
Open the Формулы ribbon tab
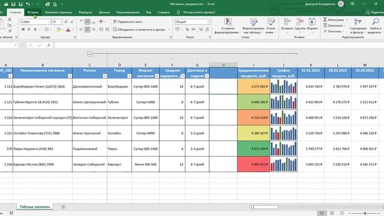tap(85, 12)
